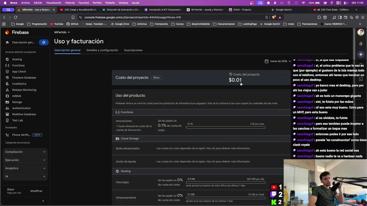Click the project settings gear icon
367x206 pixels.
pyautogui.click(x=44, y=42)
